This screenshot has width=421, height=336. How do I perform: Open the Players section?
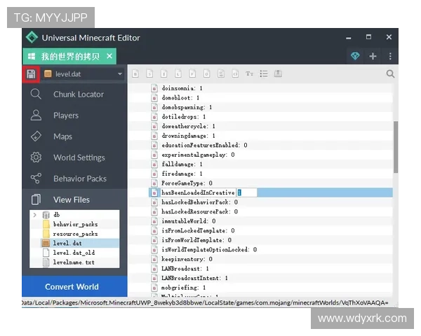(x=74, y=115)
